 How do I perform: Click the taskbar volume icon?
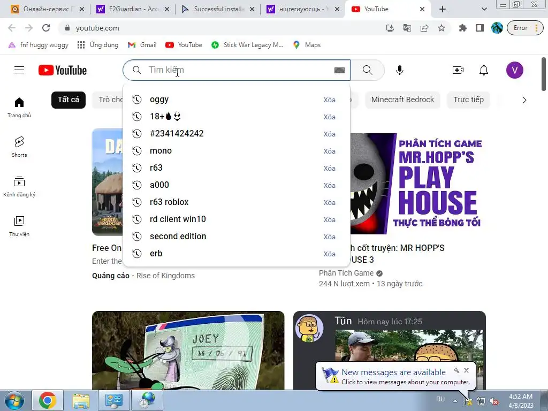pos(494,401)
